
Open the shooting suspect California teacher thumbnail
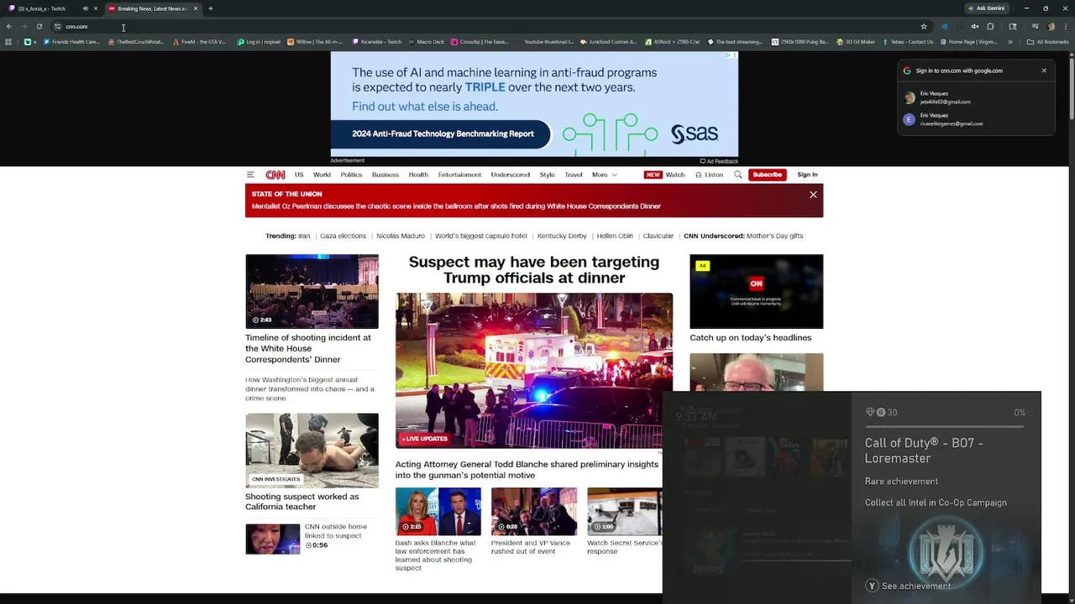[x=312, y=450]
